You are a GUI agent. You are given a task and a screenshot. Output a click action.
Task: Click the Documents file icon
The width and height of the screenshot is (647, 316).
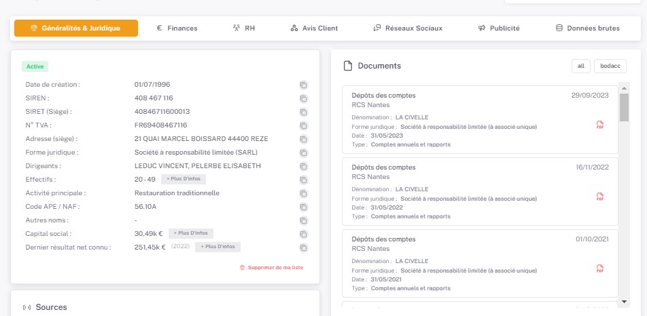tap(348, 66)
